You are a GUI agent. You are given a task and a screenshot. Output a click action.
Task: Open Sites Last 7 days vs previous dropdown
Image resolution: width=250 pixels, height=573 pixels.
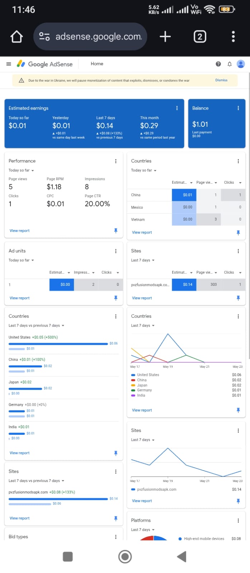(x=37, y=481)
